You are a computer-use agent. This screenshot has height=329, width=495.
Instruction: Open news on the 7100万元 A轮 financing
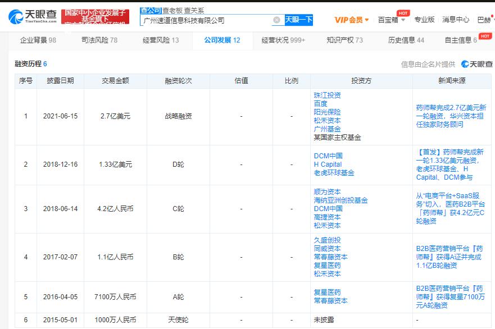[450, 297]
